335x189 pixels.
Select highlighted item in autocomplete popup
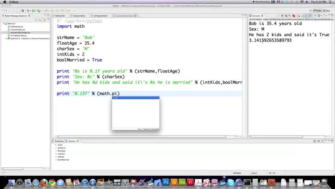[x=136, y=98]
